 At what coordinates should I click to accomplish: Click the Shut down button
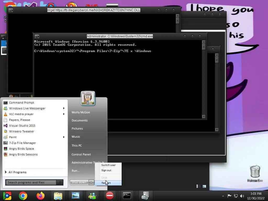(x=79, y=182)
